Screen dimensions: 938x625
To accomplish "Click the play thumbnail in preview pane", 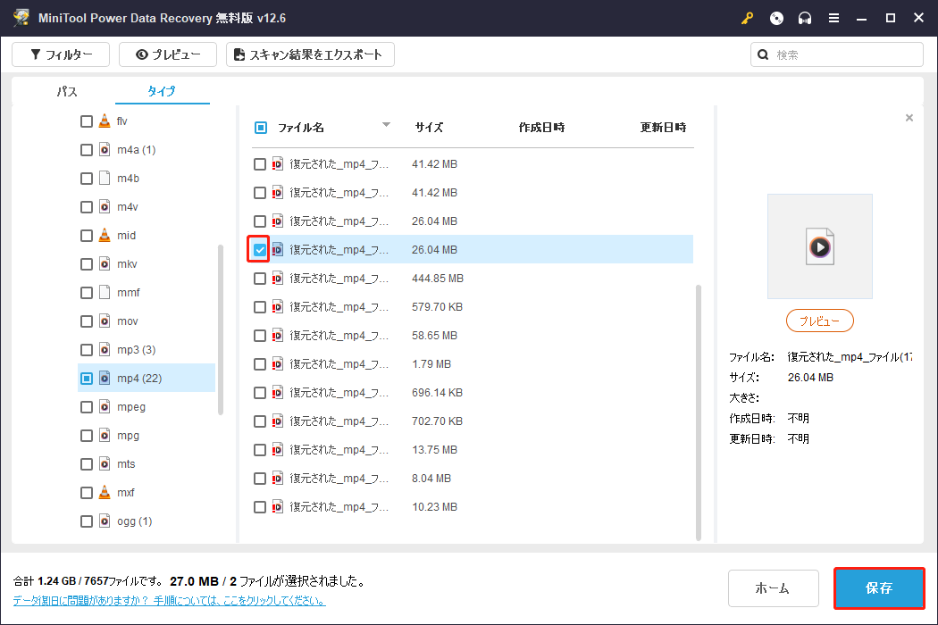I will point(819,246).
